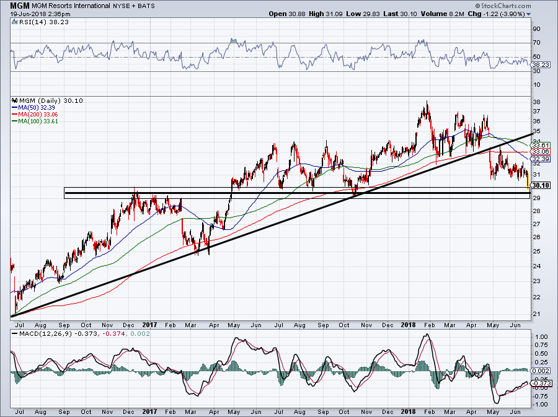
Task: Click the -0.374 signal value in MACD legend
Action: [x=113, y=334]
